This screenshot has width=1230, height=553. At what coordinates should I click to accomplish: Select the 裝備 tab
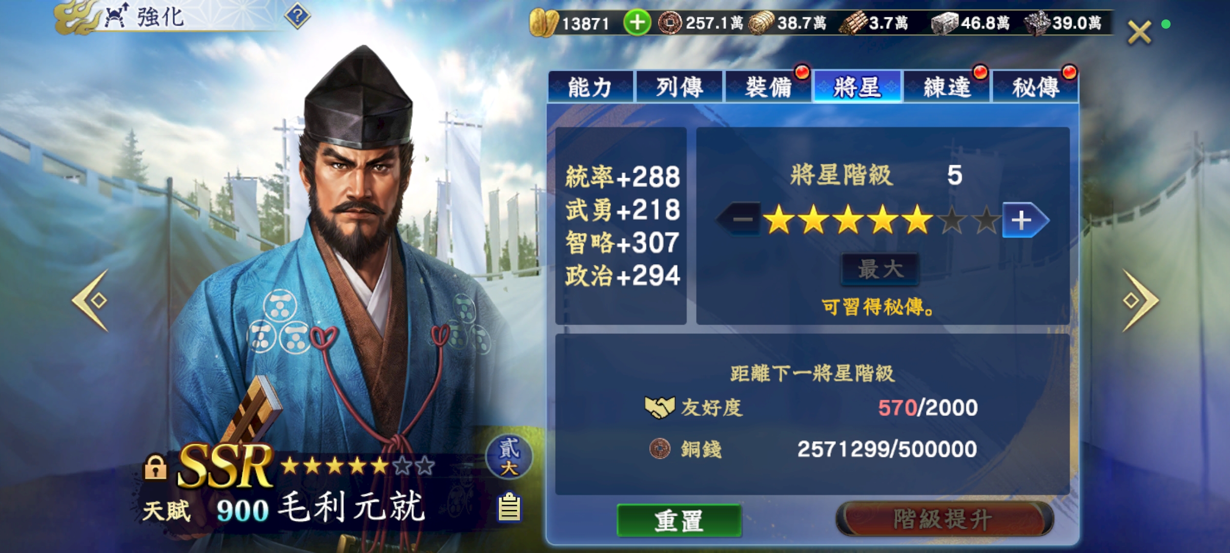pos(768,87)
